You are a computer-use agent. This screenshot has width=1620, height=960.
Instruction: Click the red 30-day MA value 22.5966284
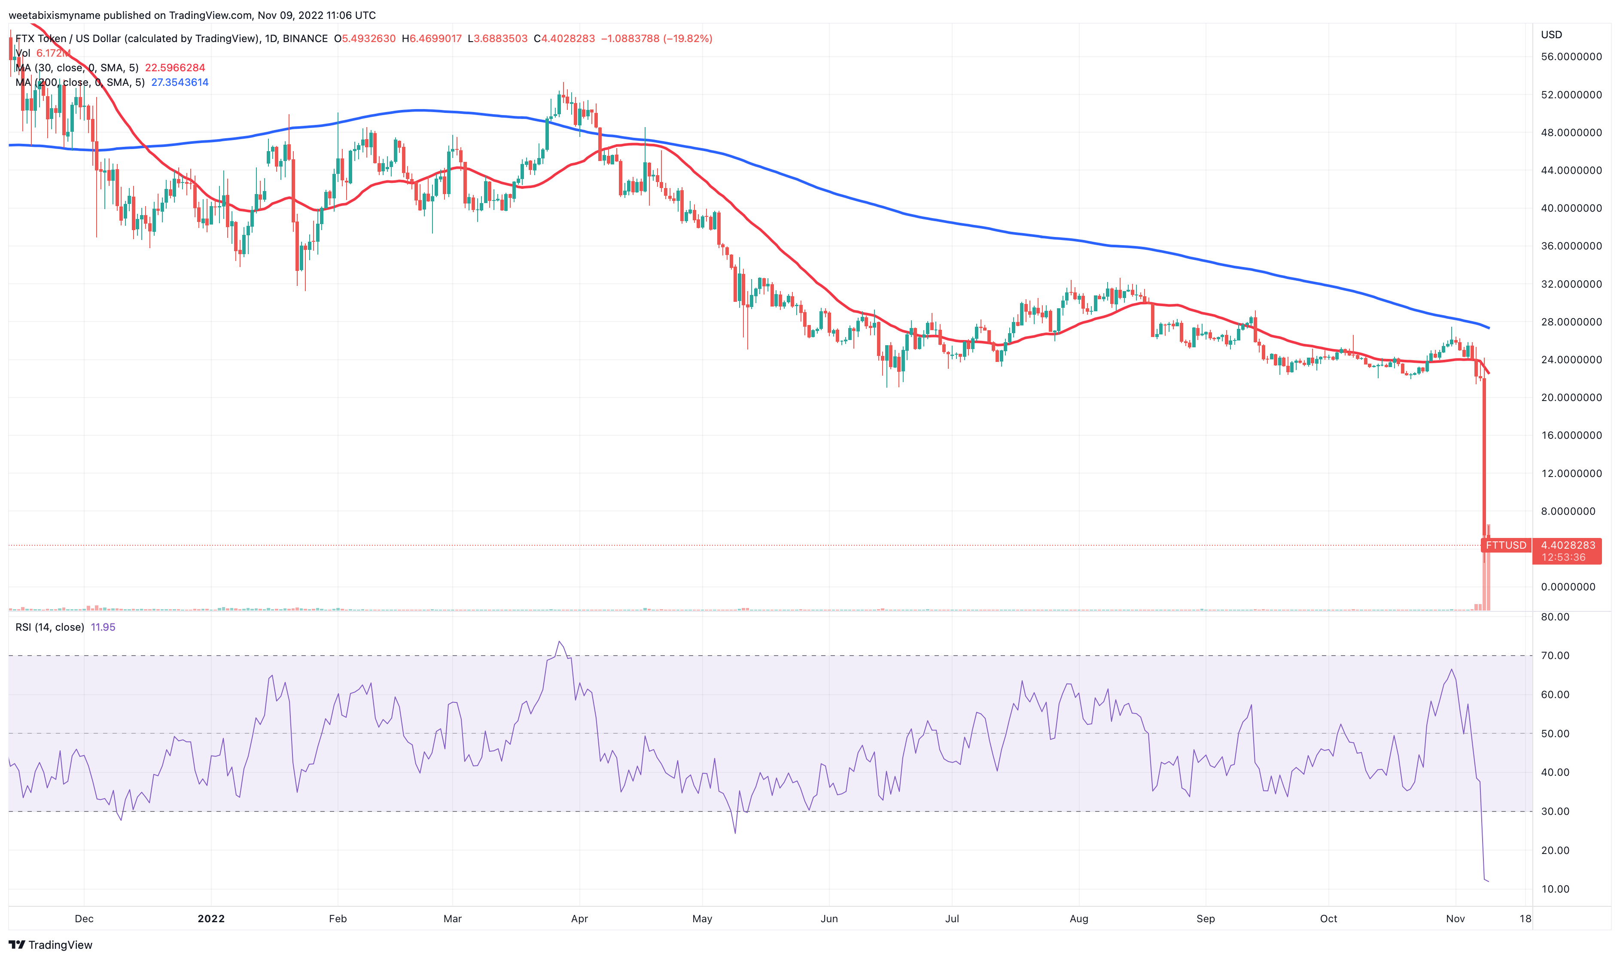pos(175,68)
